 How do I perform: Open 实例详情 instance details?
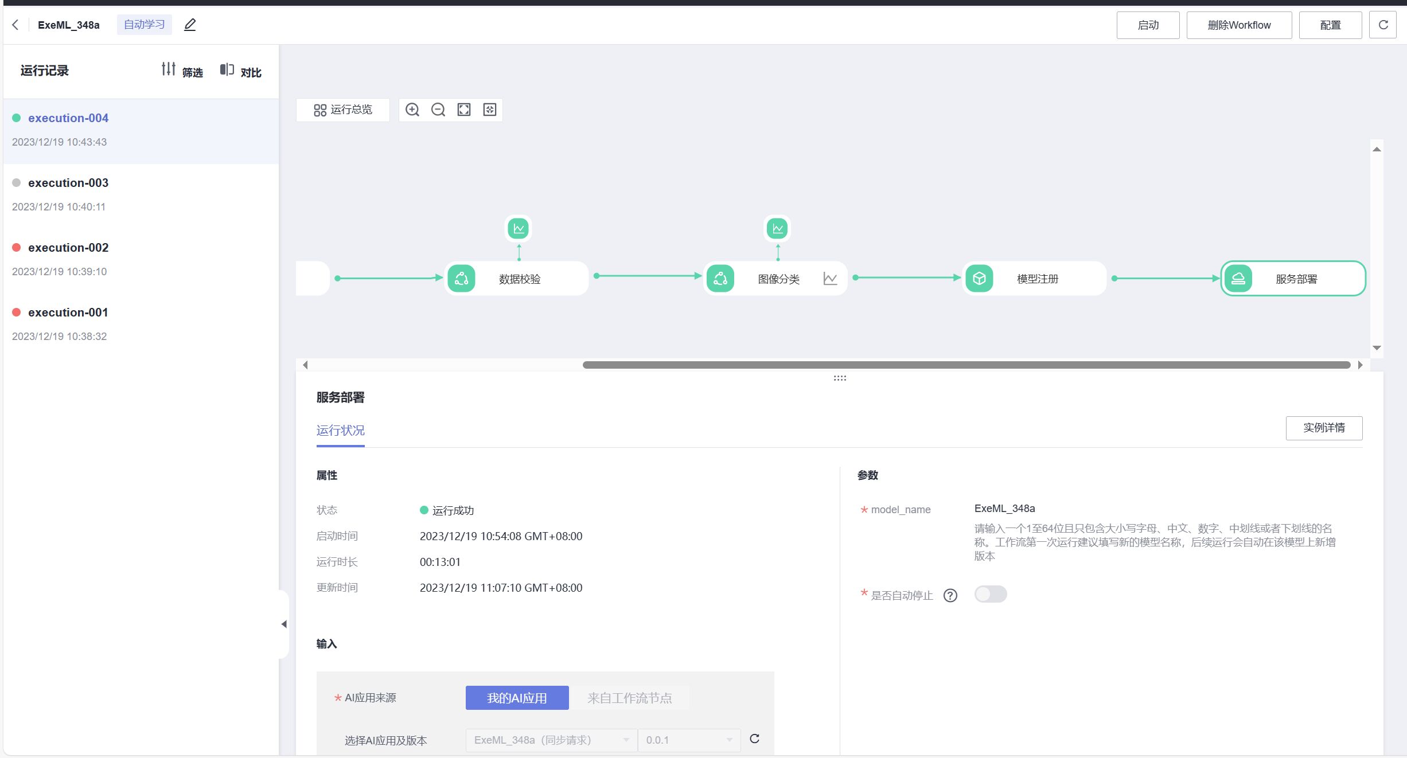[1324, 428]
